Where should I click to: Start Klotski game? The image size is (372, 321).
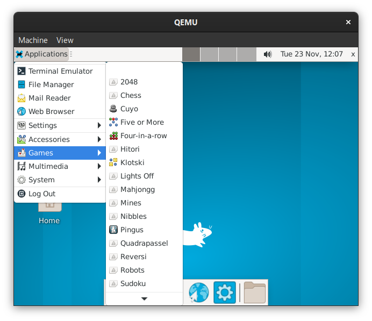[144, 163]
